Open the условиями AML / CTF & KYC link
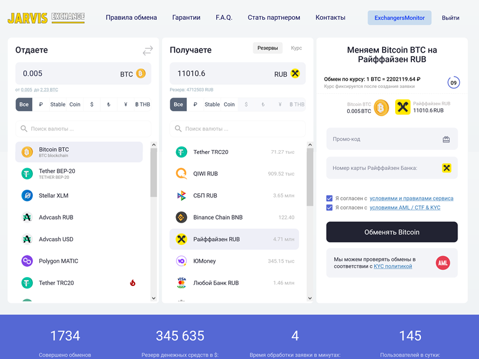479x359 pixels. click(405, 208)
